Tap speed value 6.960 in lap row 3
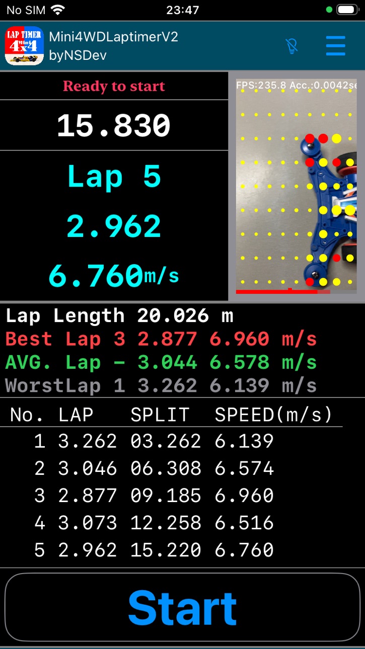 [x=244, y=496]
